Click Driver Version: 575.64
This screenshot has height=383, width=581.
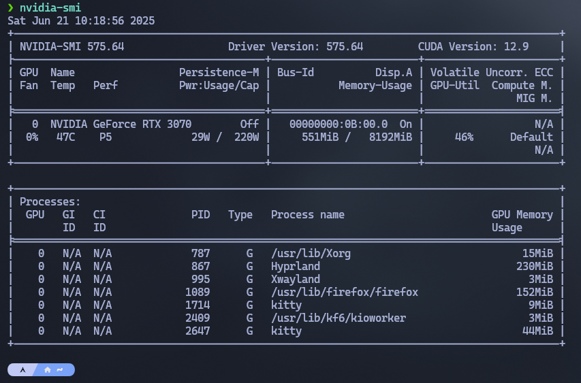click(296, 47)
